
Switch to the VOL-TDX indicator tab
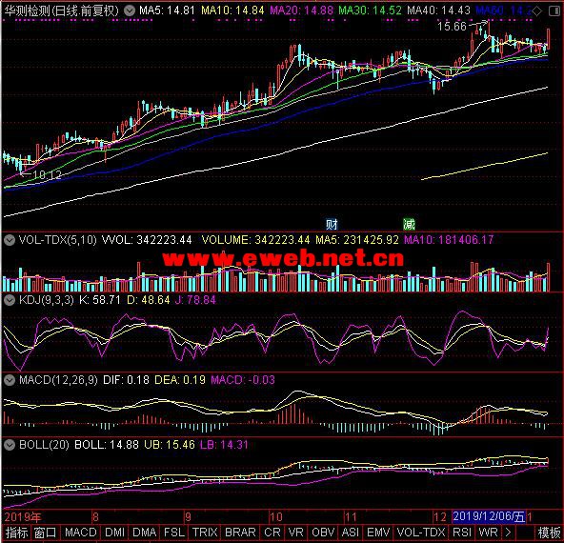(x=421, y=533)
